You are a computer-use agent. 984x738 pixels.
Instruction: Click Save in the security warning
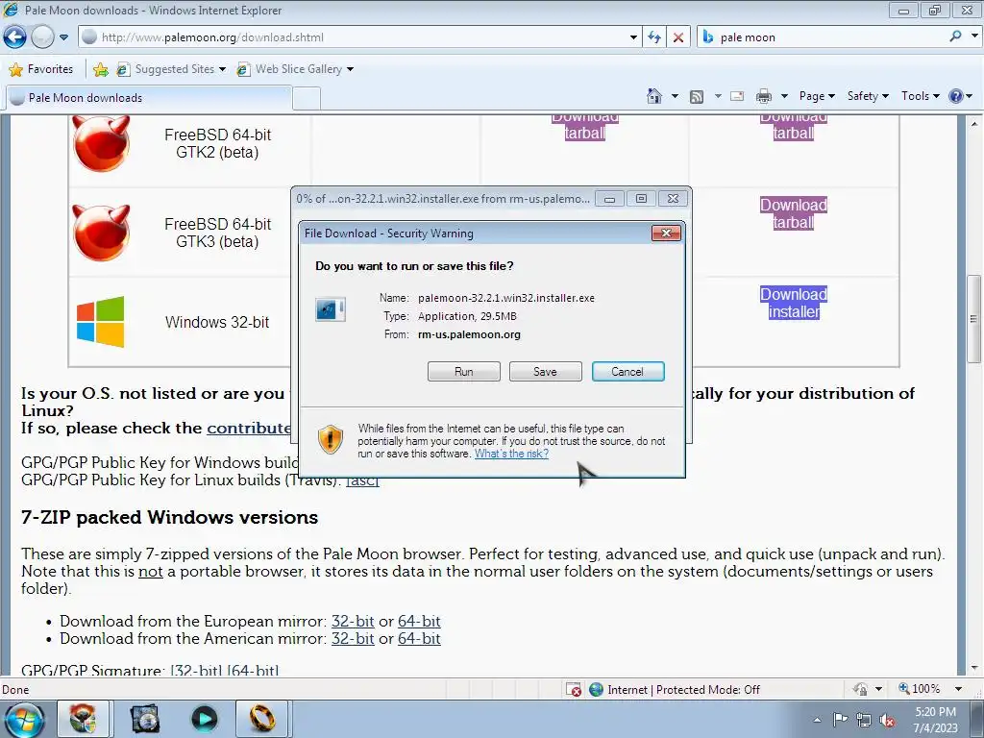(546, 372)
